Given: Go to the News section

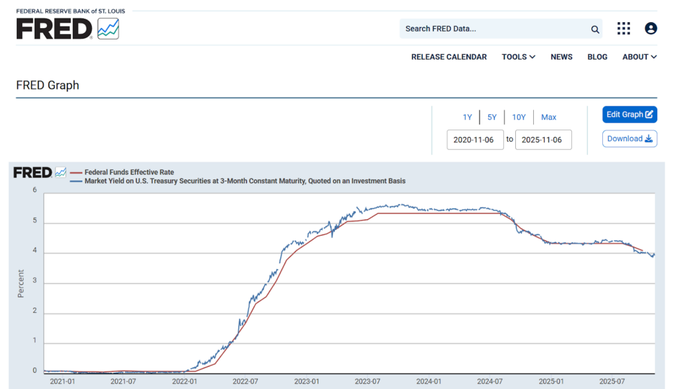Looking at the screenshot, I should click(x=561, y=57).
